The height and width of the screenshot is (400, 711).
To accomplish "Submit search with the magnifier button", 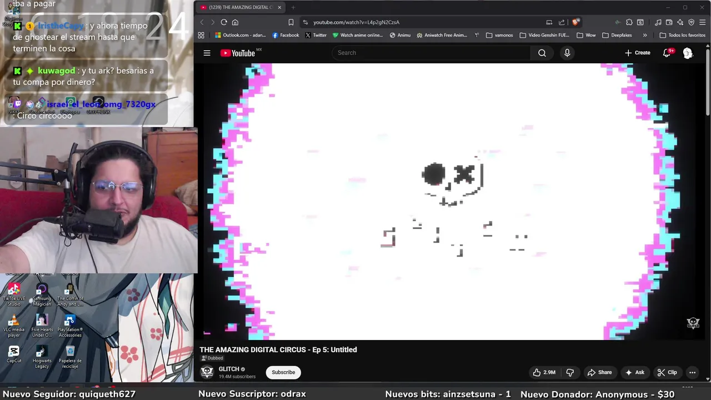I will (x=542, y=53).
